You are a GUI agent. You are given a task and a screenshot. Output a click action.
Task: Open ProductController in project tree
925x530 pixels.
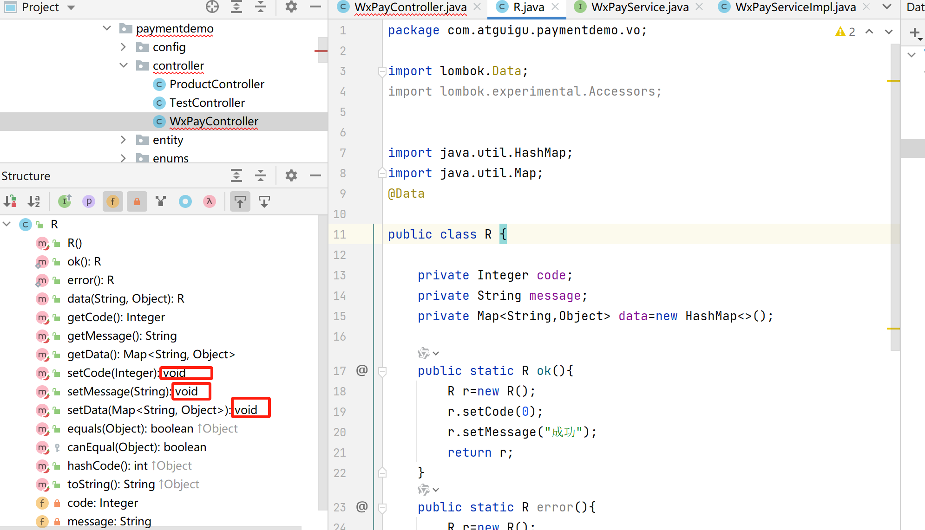(x=216, y=84)
